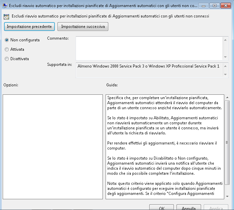Close the dialog with the red X
Screen dimensions: 234x210
(226, 6)
